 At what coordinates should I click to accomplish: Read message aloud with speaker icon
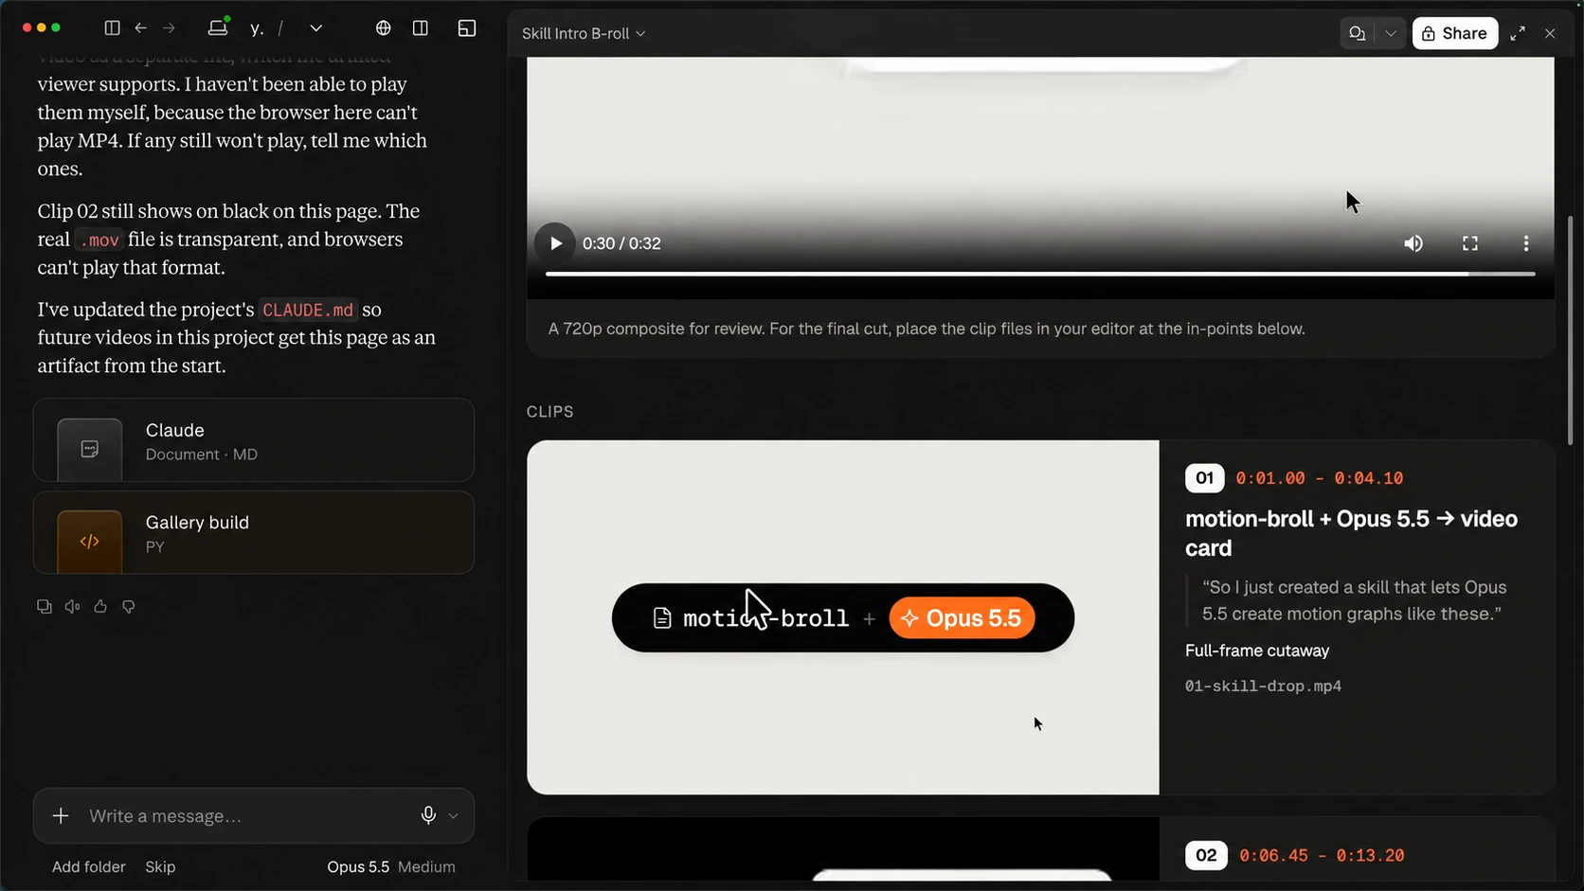72,606
